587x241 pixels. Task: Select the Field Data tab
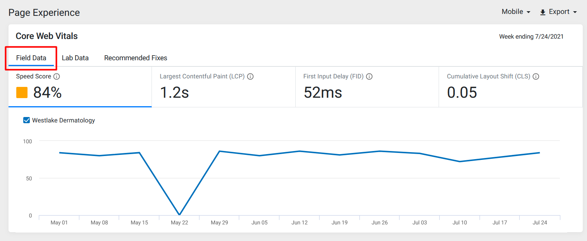coord(31,58)
